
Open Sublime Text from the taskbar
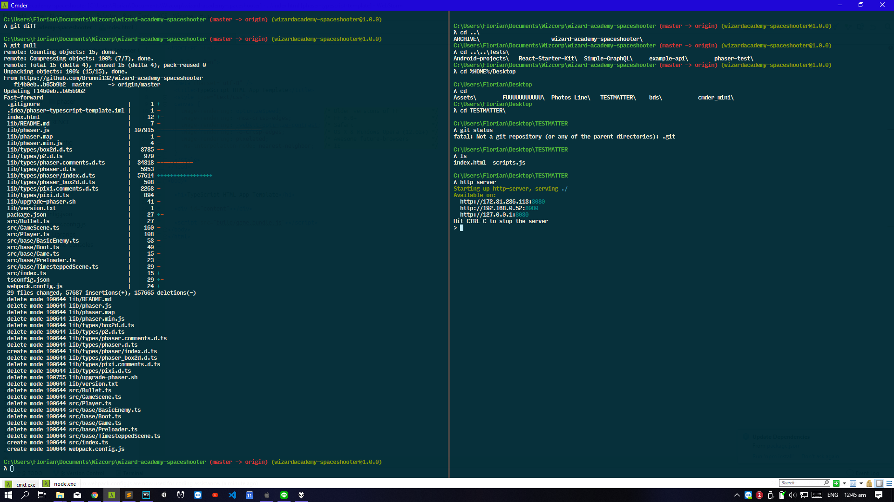(129, 495)
